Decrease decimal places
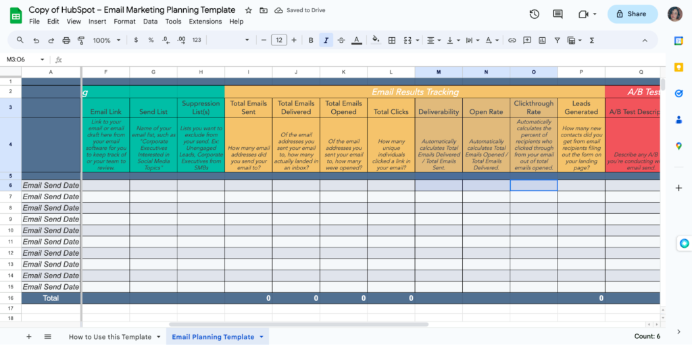Image resolution: width=692 pixels, height=345 pixels. (166, 40)
